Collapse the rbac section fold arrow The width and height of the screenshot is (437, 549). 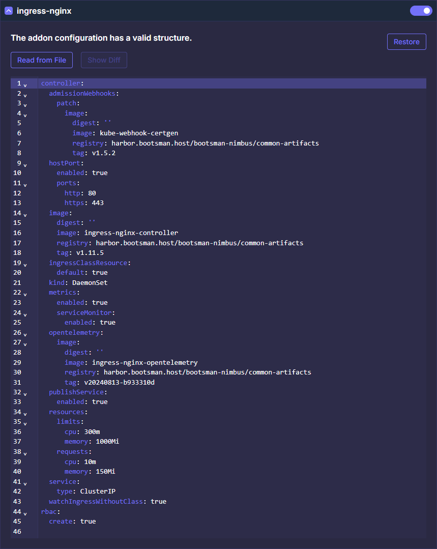(x=25, y=513)
